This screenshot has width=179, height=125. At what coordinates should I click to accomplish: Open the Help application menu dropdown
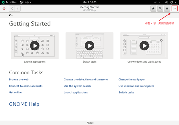(26, 2)
